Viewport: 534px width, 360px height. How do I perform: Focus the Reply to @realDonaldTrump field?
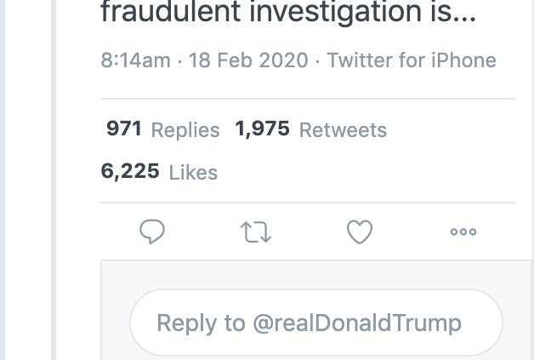click(x=316, y=323)
